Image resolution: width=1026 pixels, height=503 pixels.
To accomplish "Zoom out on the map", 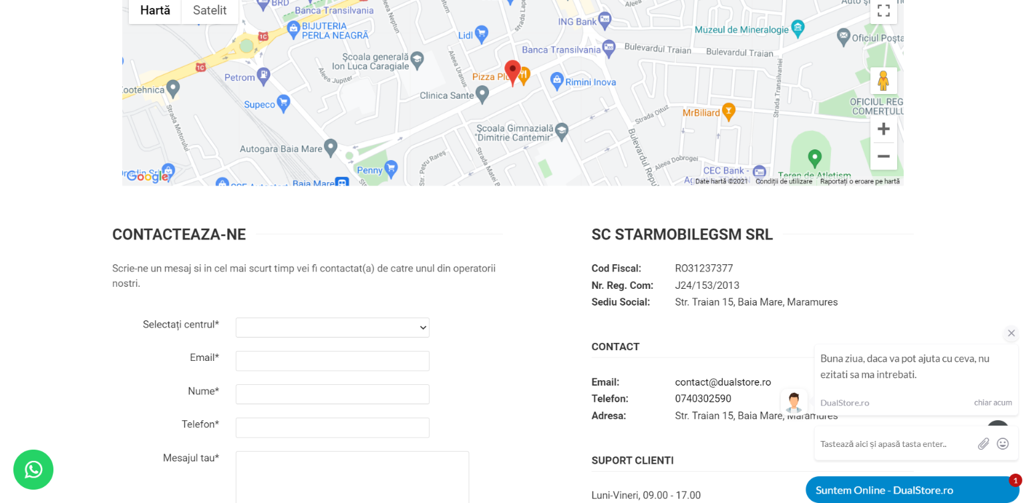I will pos(883,157).
